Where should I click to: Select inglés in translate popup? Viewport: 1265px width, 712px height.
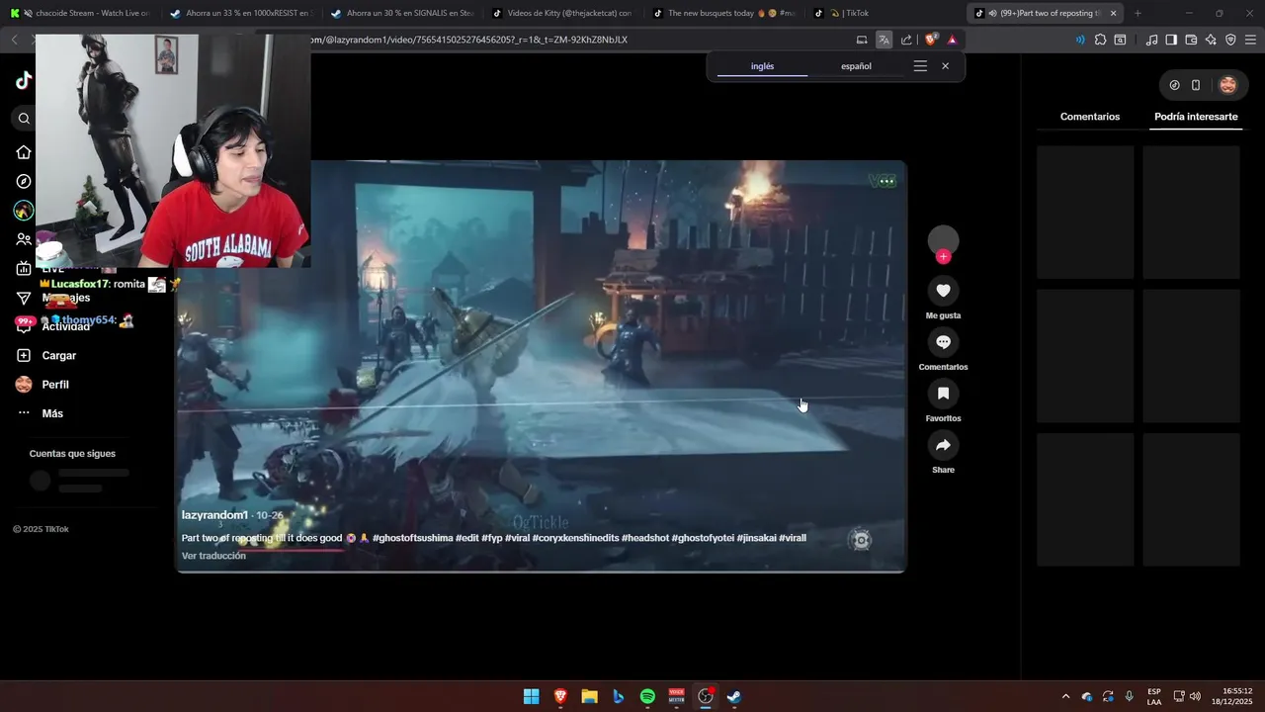coord(762,66)
